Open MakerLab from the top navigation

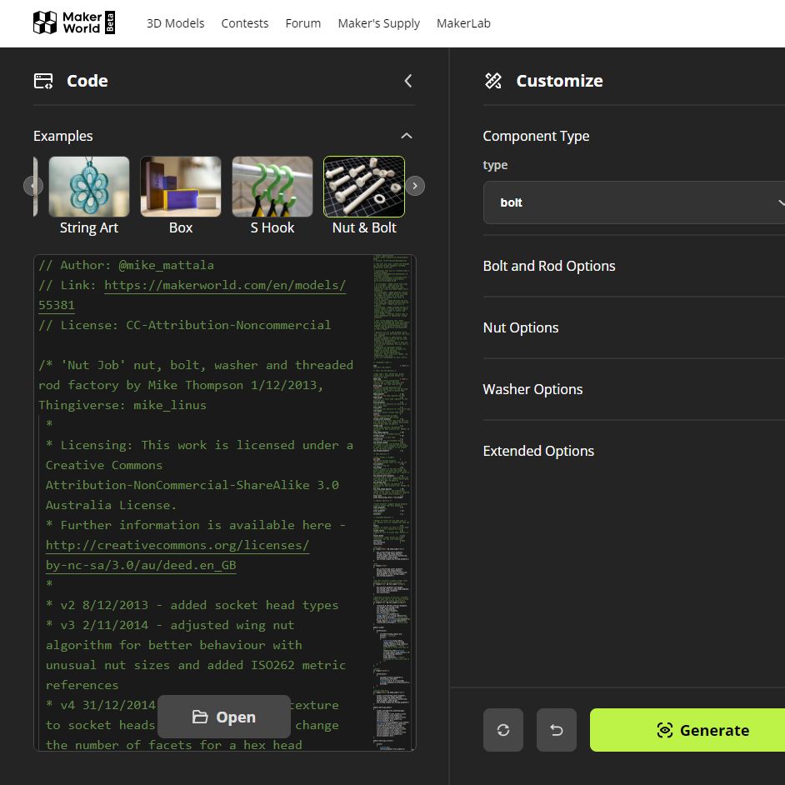[463, 23]
